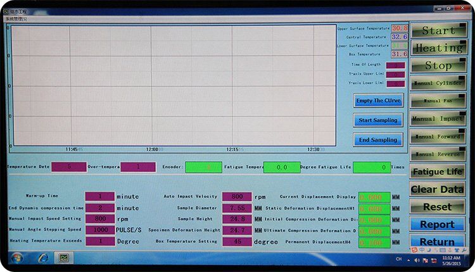Viewport: 475px width, 272px height.
Task: Click the Start button
Action: pos(439,30)
